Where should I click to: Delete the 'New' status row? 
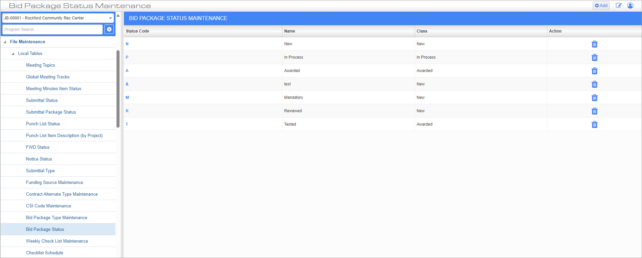594,44
